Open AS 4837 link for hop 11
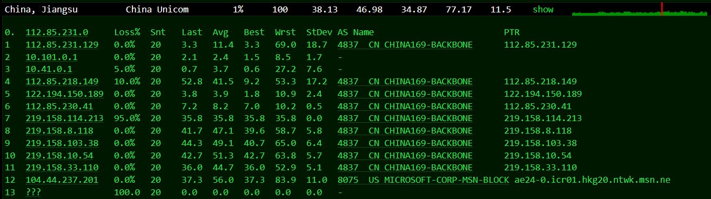This screenshot has width=711, height=199. click(405, 167)
